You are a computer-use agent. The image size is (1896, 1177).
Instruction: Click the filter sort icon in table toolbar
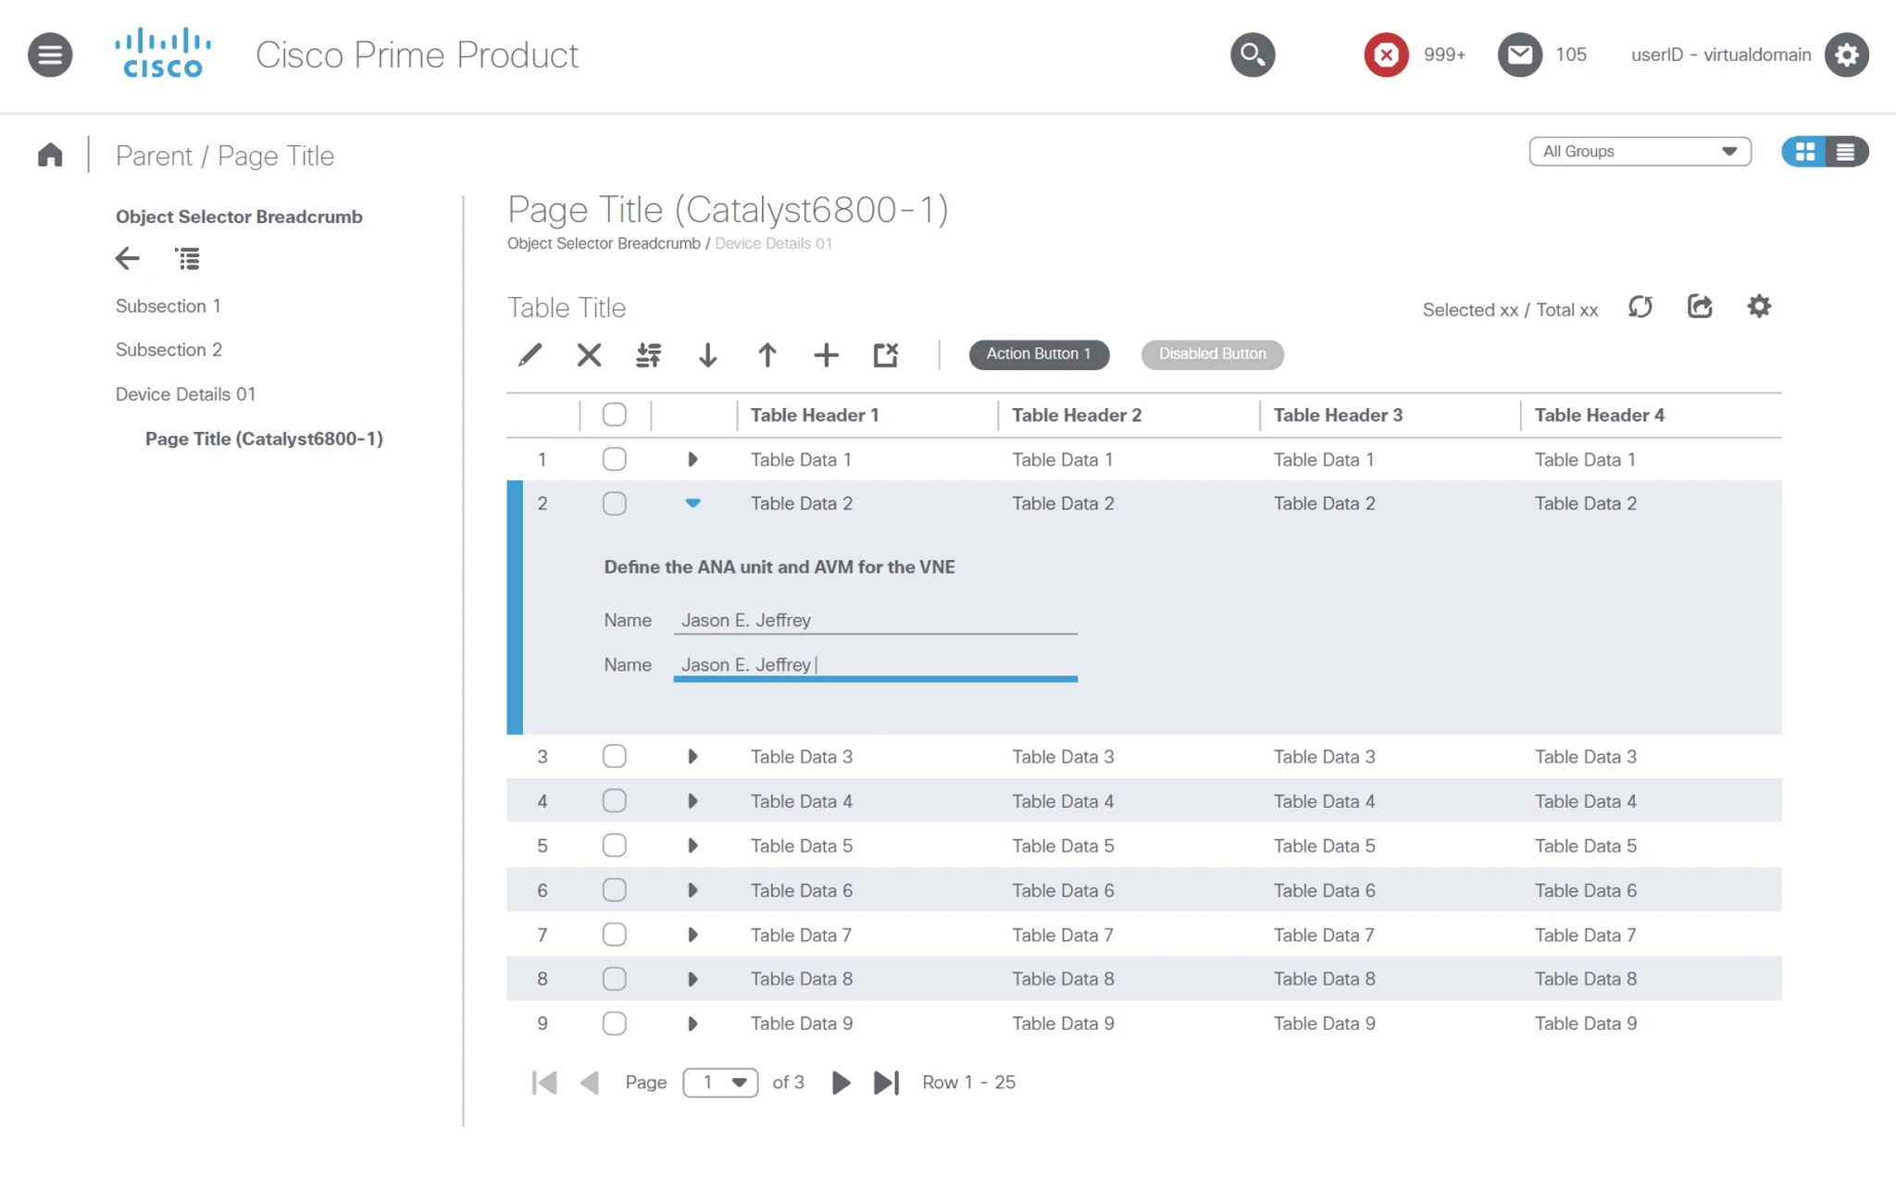[648, 354]
